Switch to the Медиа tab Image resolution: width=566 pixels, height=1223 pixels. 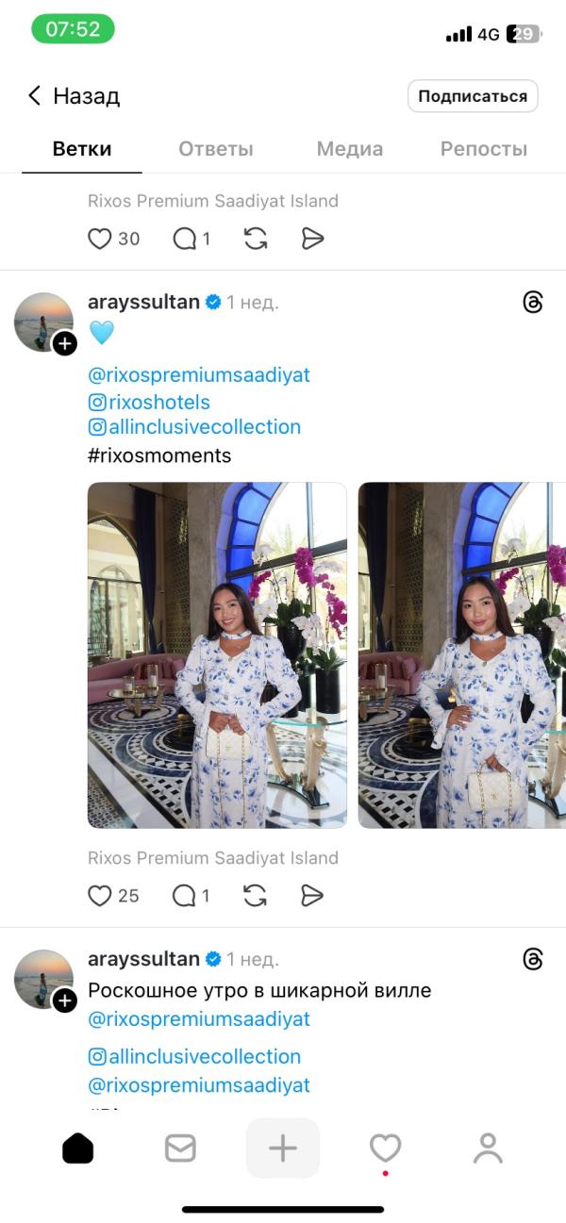coord(349,149)
